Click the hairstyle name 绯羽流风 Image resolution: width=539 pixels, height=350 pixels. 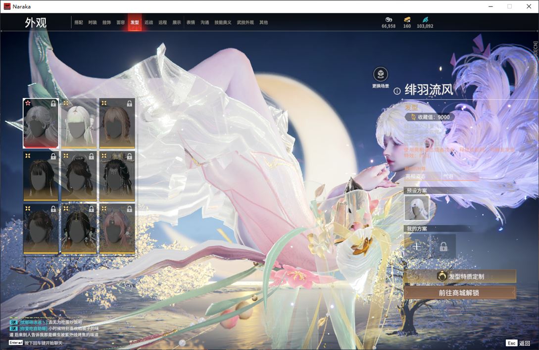coord(429,90)
